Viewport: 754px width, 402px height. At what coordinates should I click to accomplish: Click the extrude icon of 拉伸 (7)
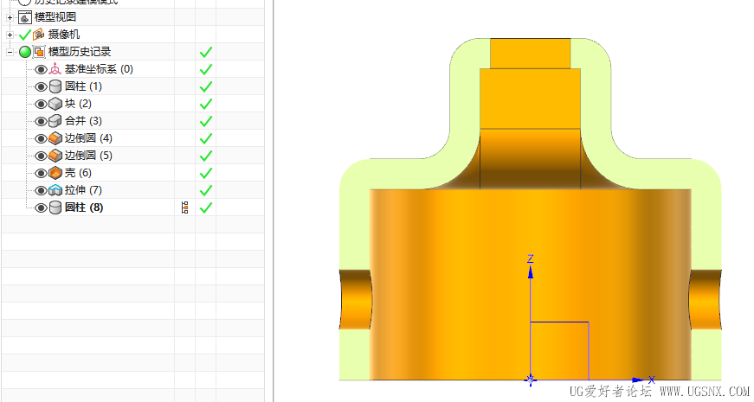[x=55, y=190]
